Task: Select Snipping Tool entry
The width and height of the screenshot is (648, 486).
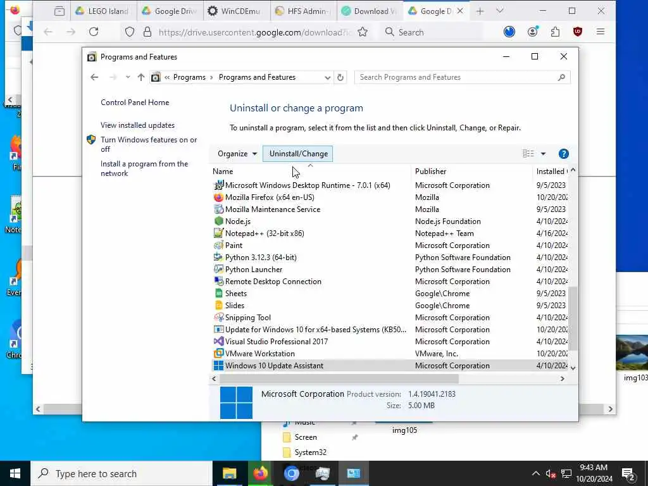Action: click(x=390, y=318)
